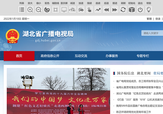The image size is (163, 114).
Task: Open the 办事服务 navigation item
Action: 112,56
